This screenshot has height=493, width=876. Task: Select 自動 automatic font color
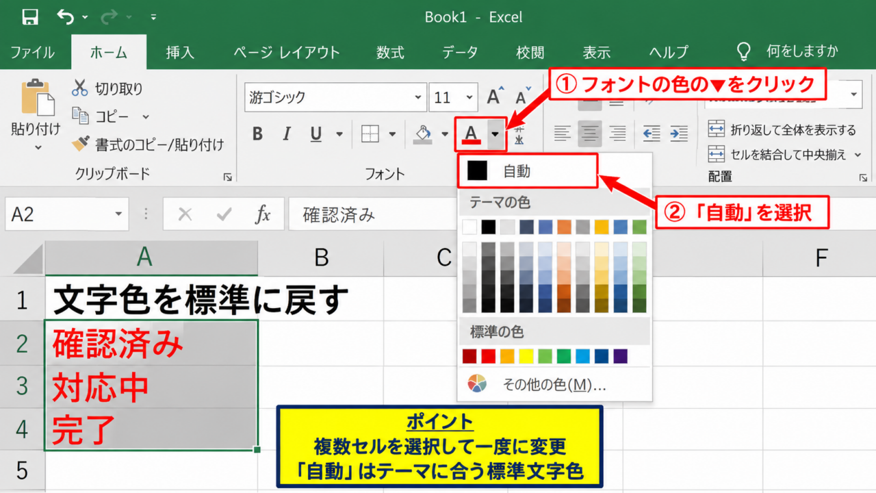528,171
